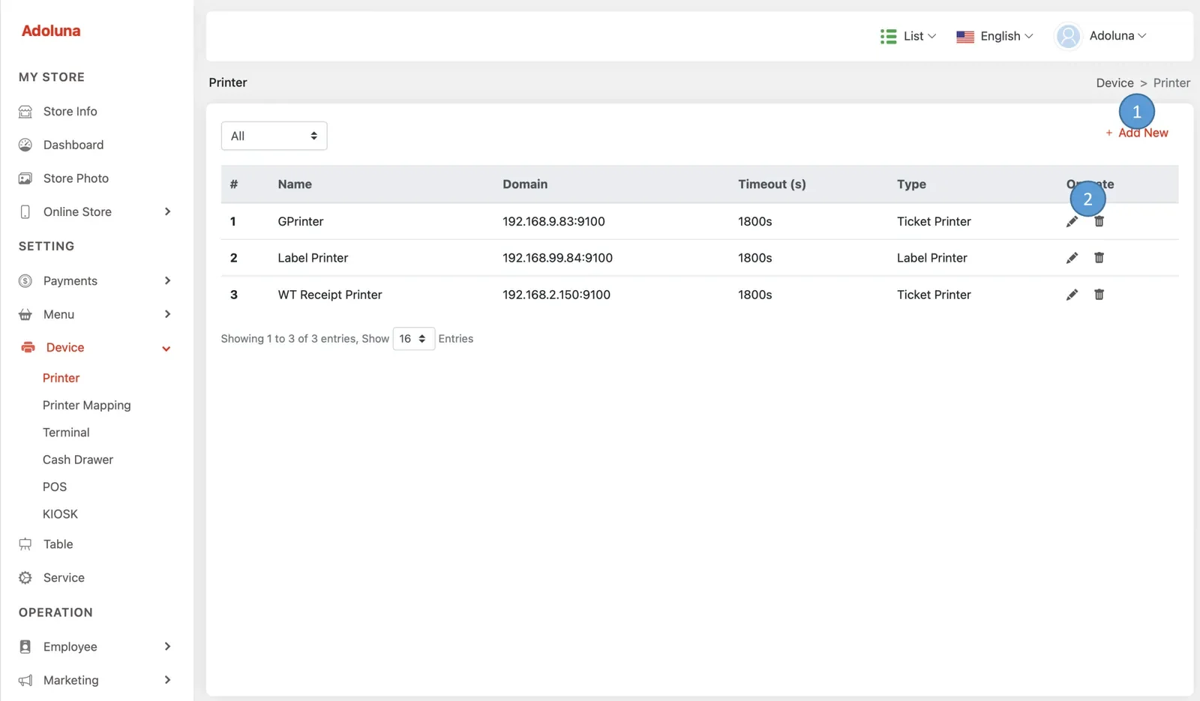Image resolution: width=1200 pixels, height=701 pixels.
Task: Click the Dashboard gauge icon
Action: pos(25,145)
